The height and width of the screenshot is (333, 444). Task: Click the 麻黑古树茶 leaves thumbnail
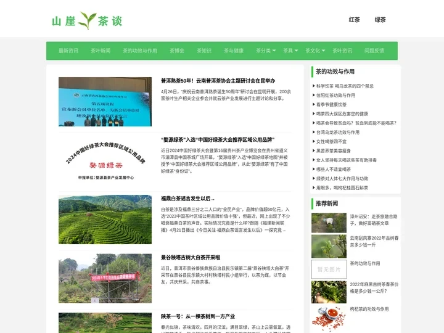tap(329, 292)
